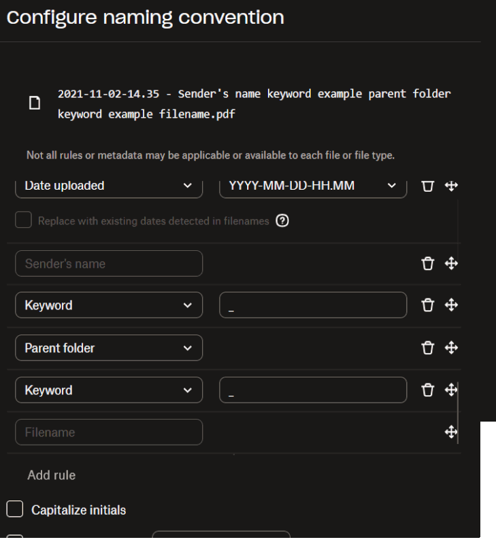Viewport: 496px width, 544px height.
Task: Click the move handle on Parent folder row
Action: click(451, 348)
